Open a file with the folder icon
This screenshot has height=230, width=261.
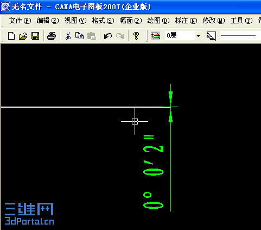click(23, 36)
